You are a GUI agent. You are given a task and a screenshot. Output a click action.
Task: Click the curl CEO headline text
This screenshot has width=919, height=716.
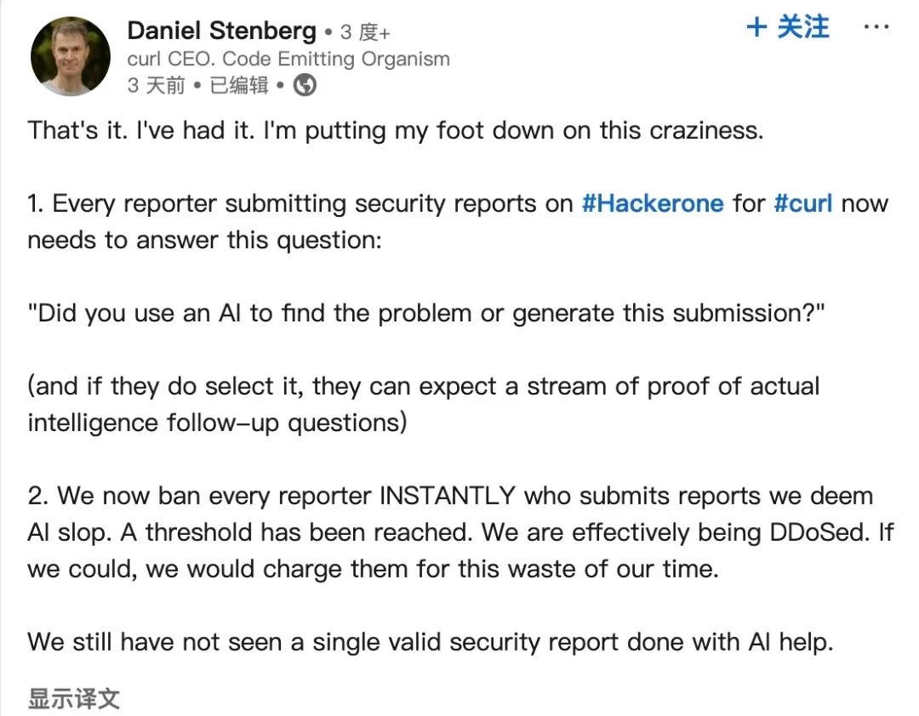pyautogui.click(x=288, y=59)
